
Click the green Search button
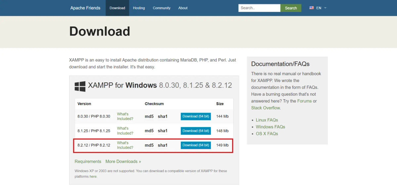tap(291, 8)
